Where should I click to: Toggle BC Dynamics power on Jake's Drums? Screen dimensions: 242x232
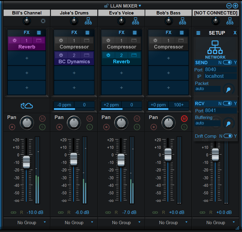pyautogui.click(x=61, y=55)
